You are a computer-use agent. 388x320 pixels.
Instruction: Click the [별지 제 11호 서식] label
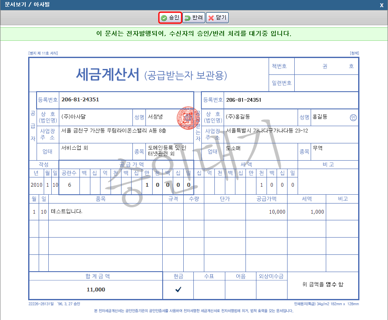[x=43, y=53]
